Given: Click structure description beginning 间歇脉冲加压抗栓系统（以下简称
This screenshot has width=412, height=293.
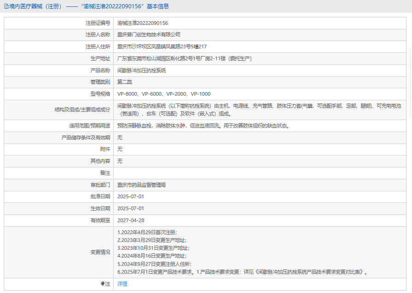Looking at the screenshot, I should click(259, 110).
